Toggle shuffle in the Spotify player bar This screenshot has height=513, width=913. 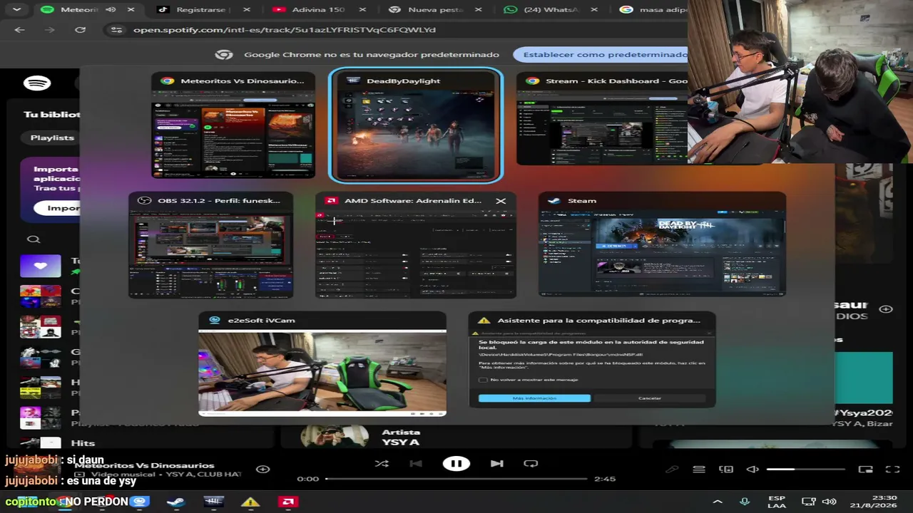click(x=382, y=463)
